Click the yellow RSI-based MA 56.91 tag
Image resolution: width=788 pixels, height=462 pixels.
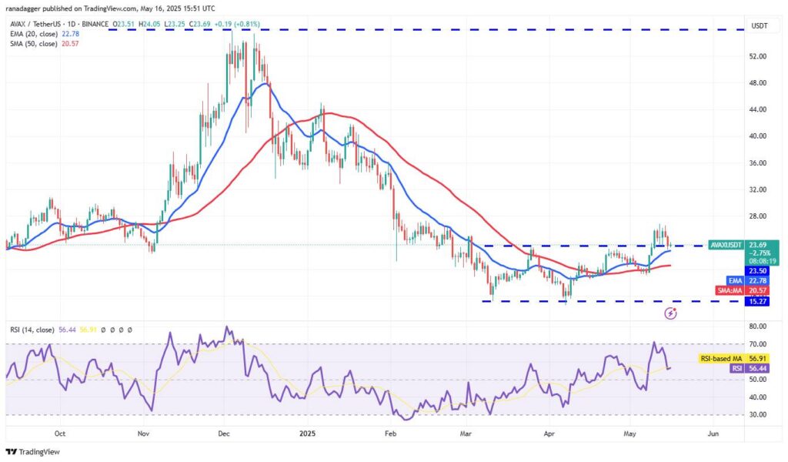pyautogui.click(x=734, y=359)
